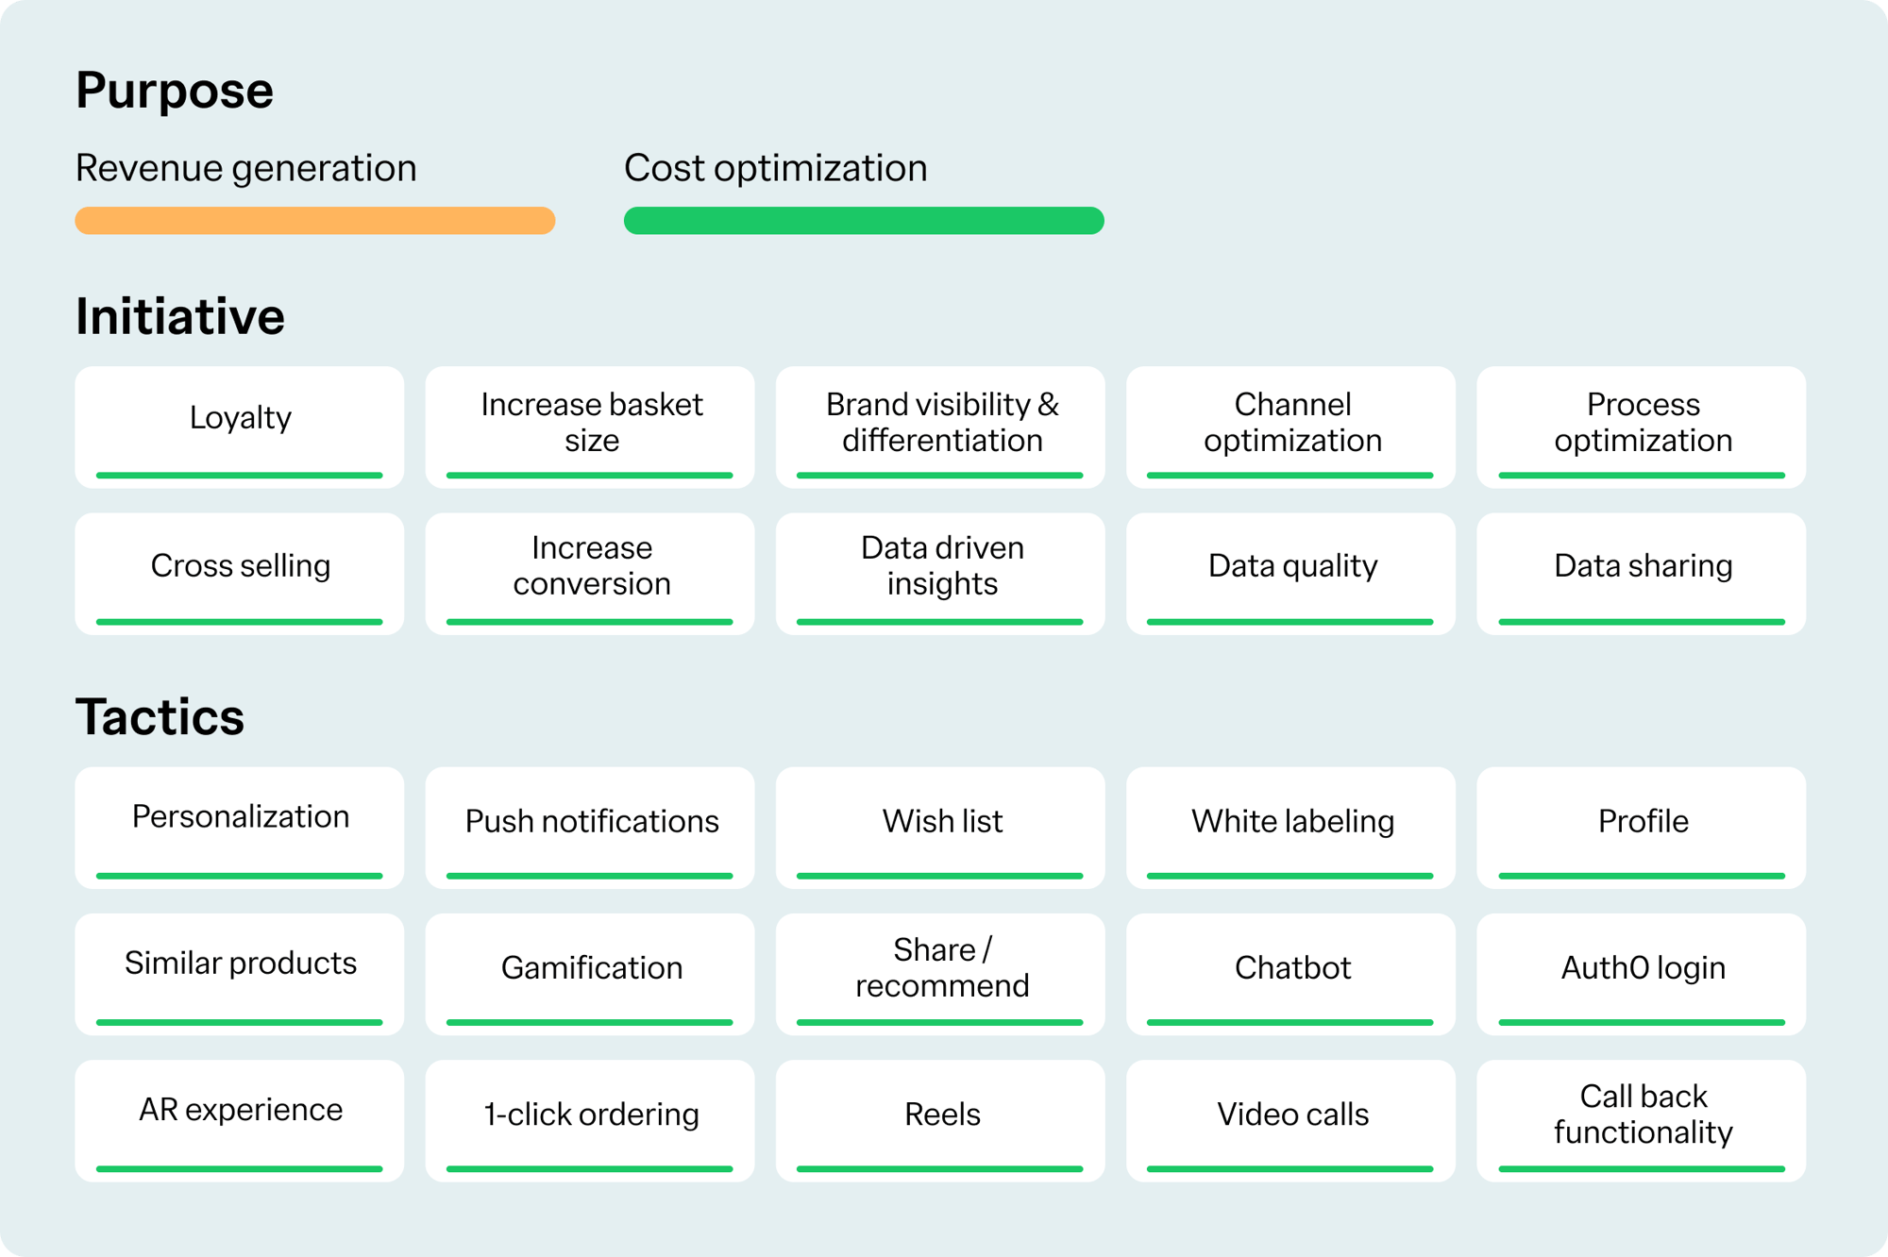1888x1257 pixels.
Task: Click the Data sharing card
Action: point(1642,573)
